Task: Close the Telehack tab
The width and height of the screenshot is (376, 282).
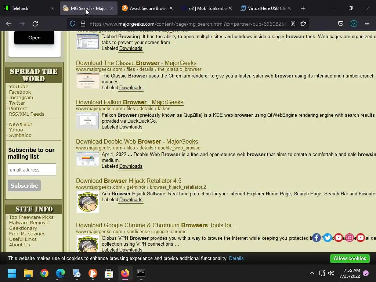Action: tap(53, 8)
